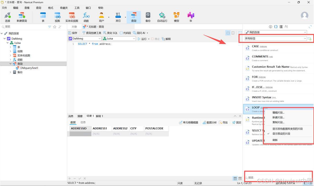Image resolution: width=314 pixels, height=186 pixels.
Task: Show the info pane icon in right panel
Action: point(270,27)
